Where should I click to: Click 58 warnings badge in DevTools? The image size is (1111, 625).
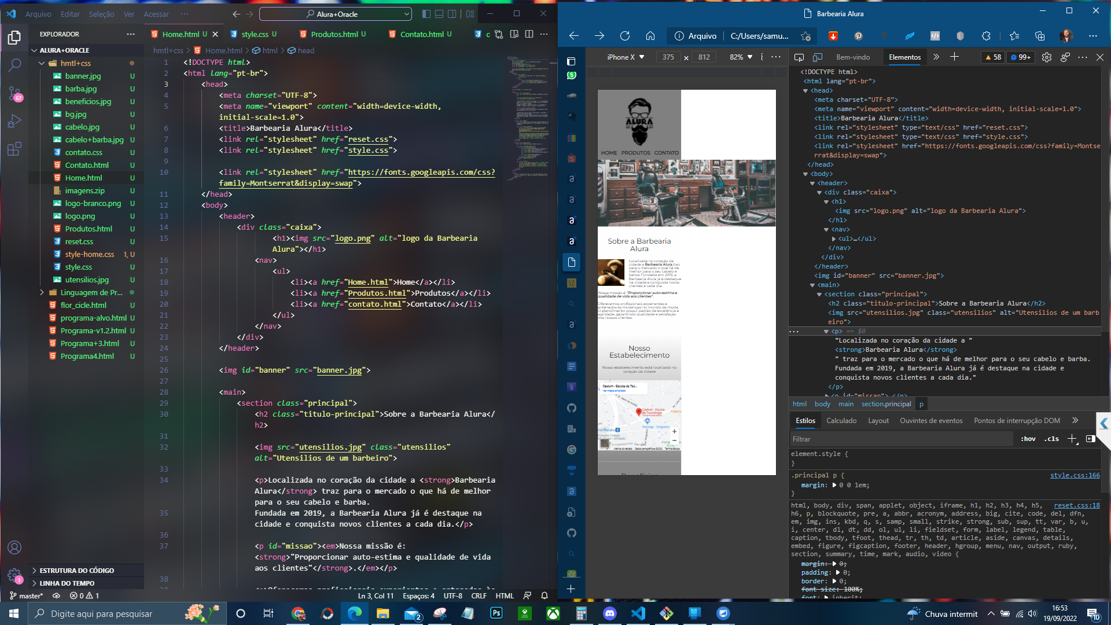tap(994, 57)
